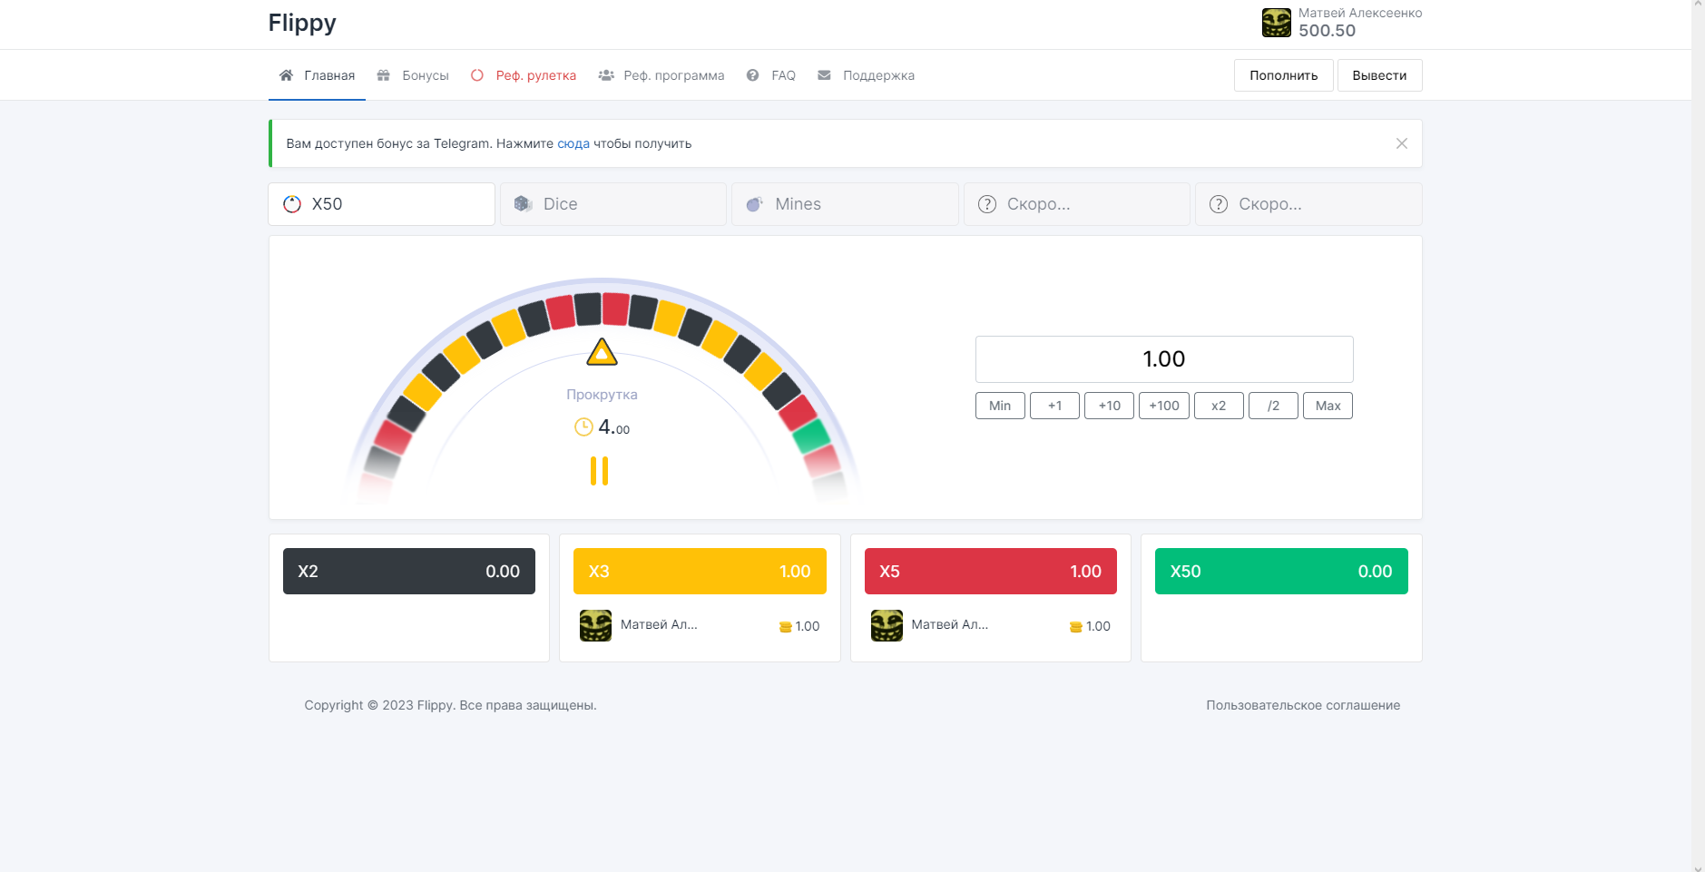Click the red circle icon of Реф. рулетка
The image size is (1705, 872).
pos(477,75)
